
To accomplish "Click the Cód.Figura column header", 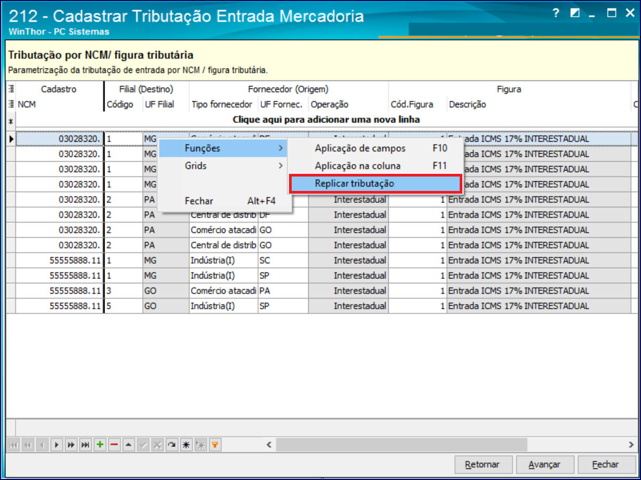I will tap(418, 105).
